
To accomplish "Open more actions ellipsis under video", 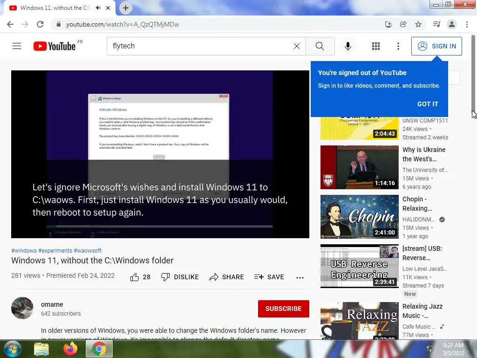I will pyautogui.click(x=300, y=277).
